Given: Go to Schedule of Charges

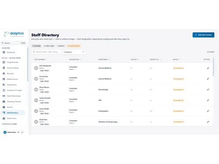Looking at the screenshot, I should tap(13, 91).
